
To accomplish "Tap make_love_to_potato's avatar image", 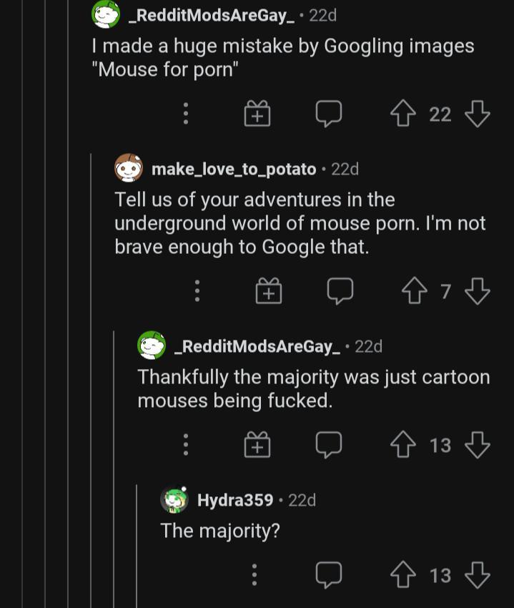I will (129, 169).
